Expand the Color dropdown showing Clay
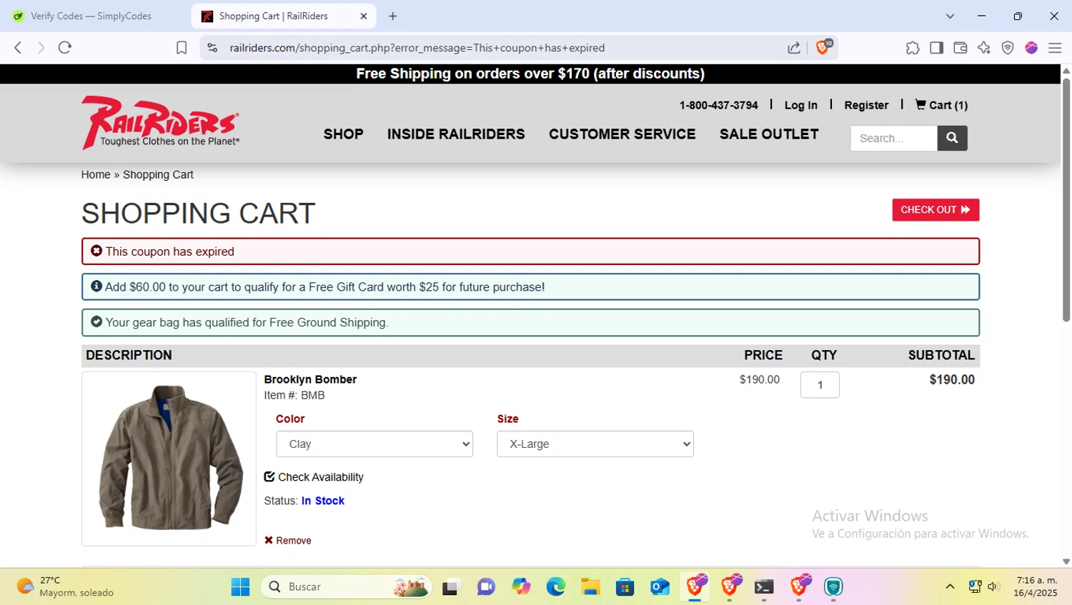1072x605 pixels. (374, 444)
